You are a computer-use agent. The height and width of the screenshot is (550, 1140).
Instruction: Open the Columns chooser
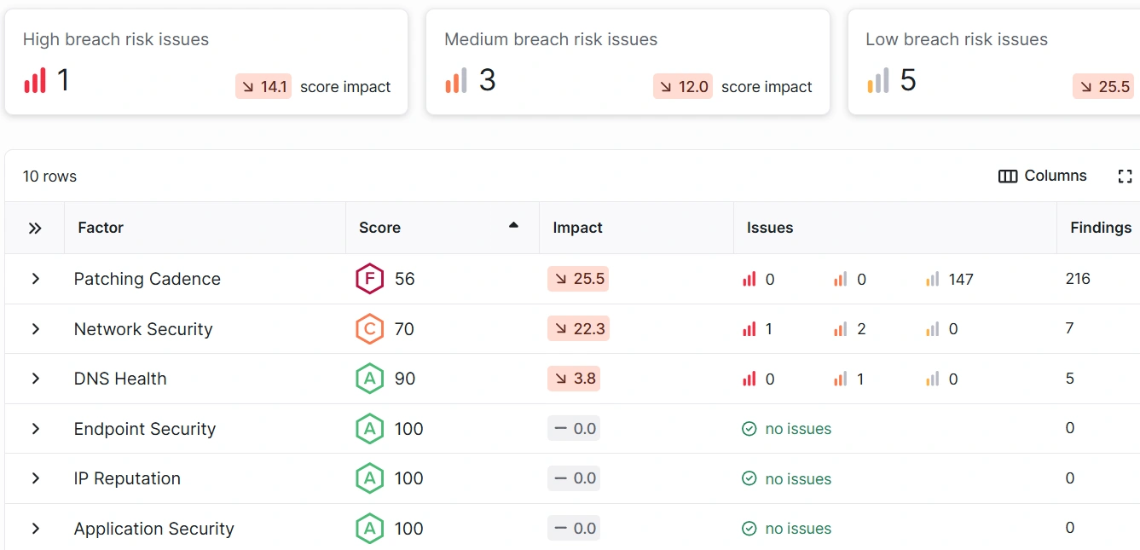(x=1043, y=176)
